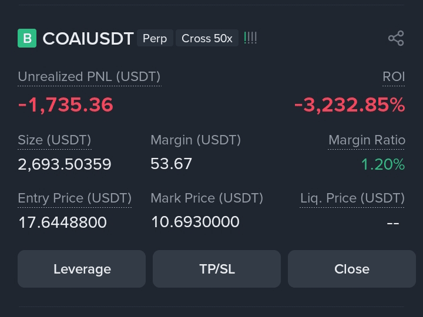Open the TP/SL settings button
The height and width of the screenshot is (317, 423).
pos(217,269)
